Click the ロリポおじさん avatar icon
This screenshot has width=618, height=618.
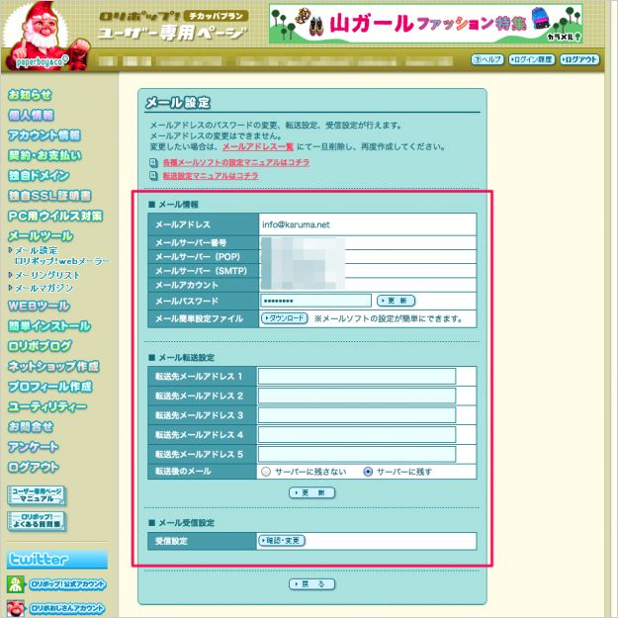tap(16, 608)
